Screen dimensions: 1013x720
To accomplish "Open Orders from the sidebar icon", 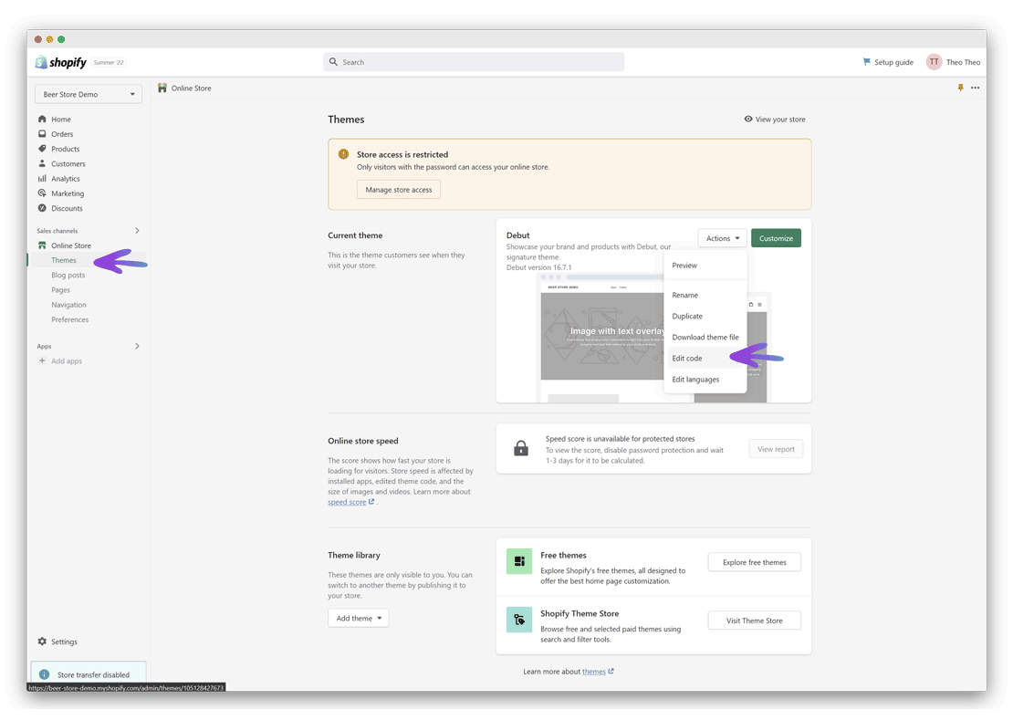I will tap(42, 133).
